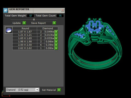Click the 0.049tw weight cell
The height and width of the screenshot is (98, 131).
49,32
